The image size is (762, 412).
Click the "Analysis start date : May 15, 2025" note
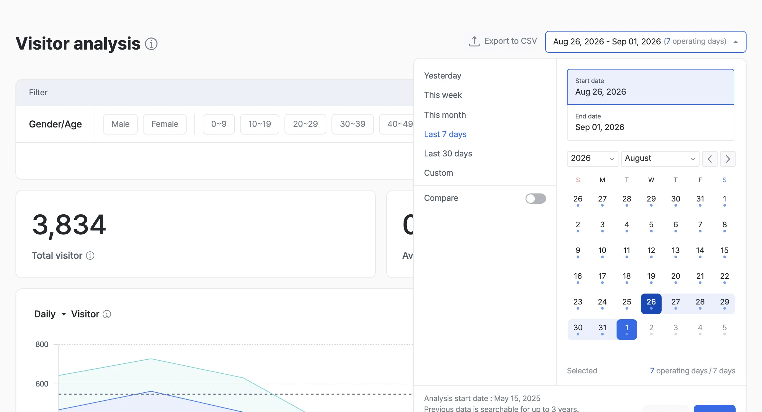(x=482, y=398)
